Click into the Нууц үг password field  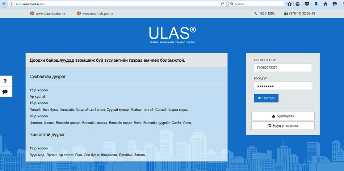click(282, 86)
